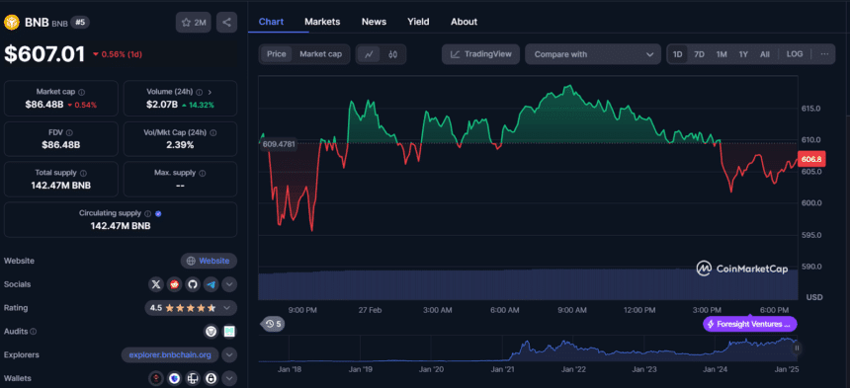The height and width of the screenshot is (388, 850).
Task: Click the history events badge showing 5
Action: [x=273, y=324]
